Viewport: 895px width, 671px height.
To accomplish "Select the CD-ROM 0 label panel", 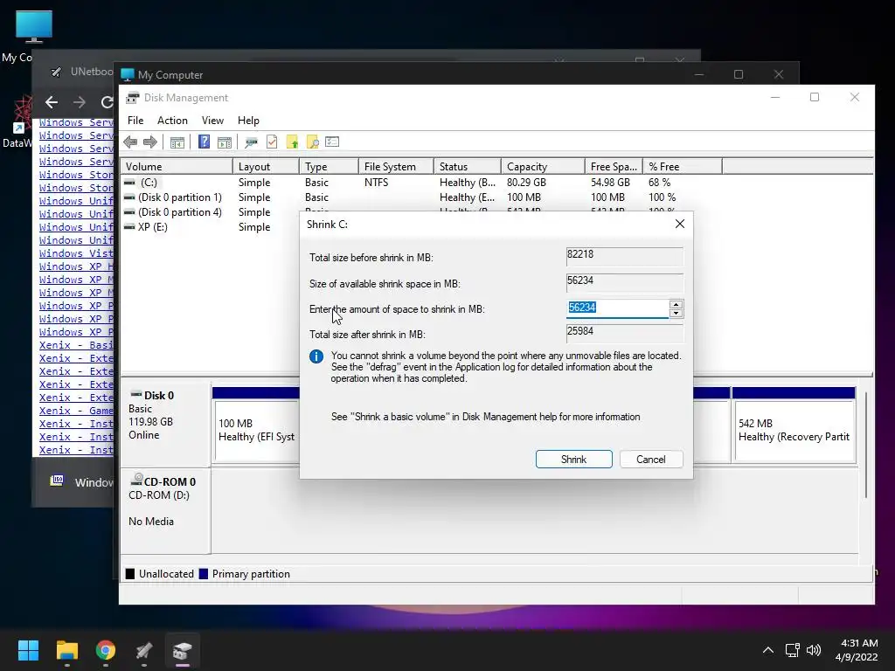I will coord(165,510).
